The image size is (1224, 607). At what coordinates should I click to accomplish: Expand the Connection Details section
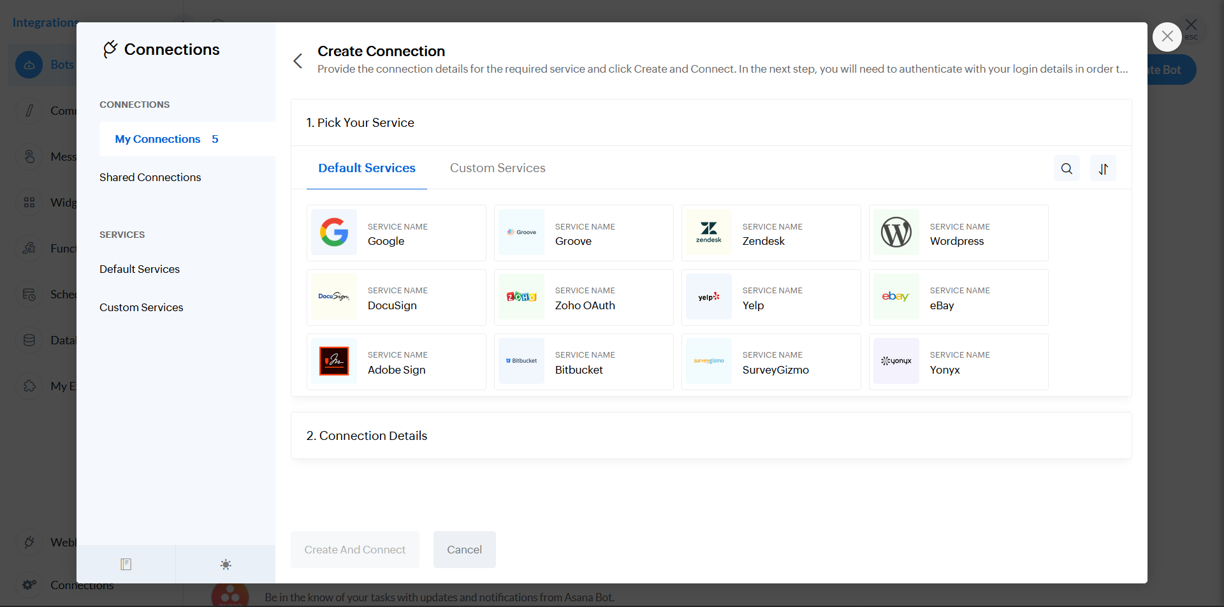coord(367,435)
